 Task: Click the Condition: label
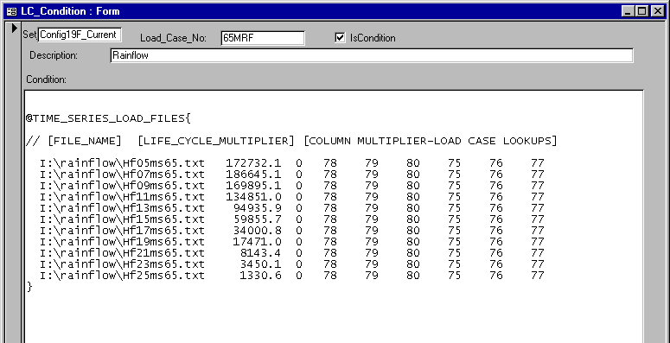pos(46,79)
